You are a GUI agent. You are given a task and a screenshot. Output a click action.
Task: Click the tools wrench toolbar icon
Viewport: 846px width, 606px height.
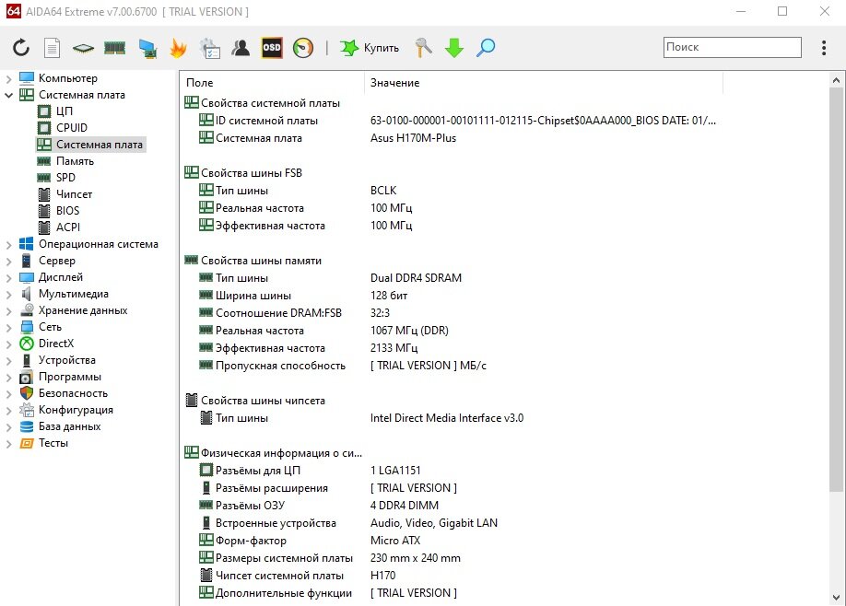point(424,48)
